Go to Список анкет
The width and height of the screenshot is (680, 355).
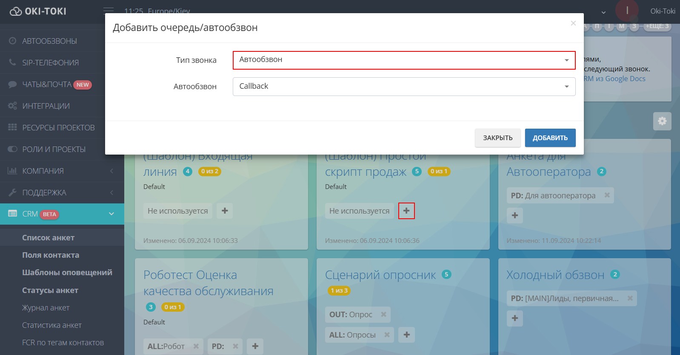pos(49,238)
